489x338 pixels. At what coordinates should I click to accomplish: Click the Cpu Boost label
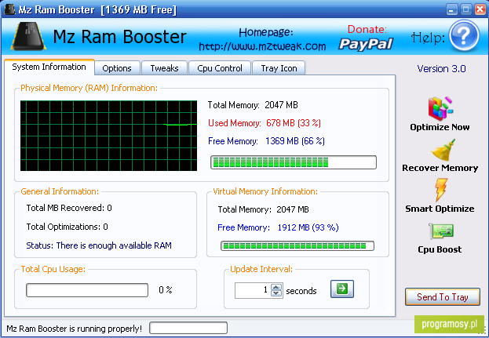click(x=440, y=249)
